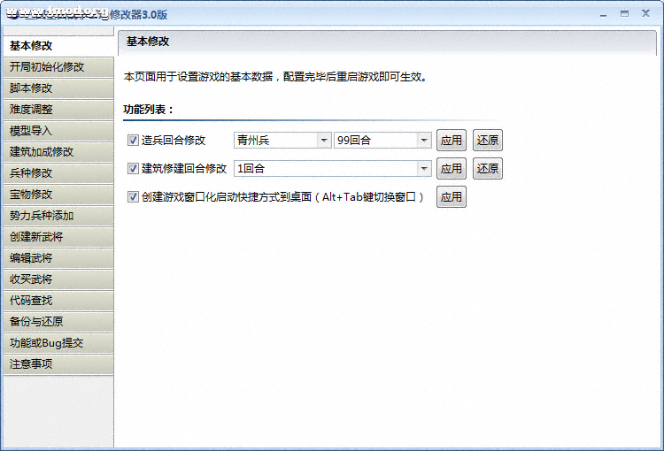
Task: Open the 备份与还原 tab
Action: tap(58, 322)
